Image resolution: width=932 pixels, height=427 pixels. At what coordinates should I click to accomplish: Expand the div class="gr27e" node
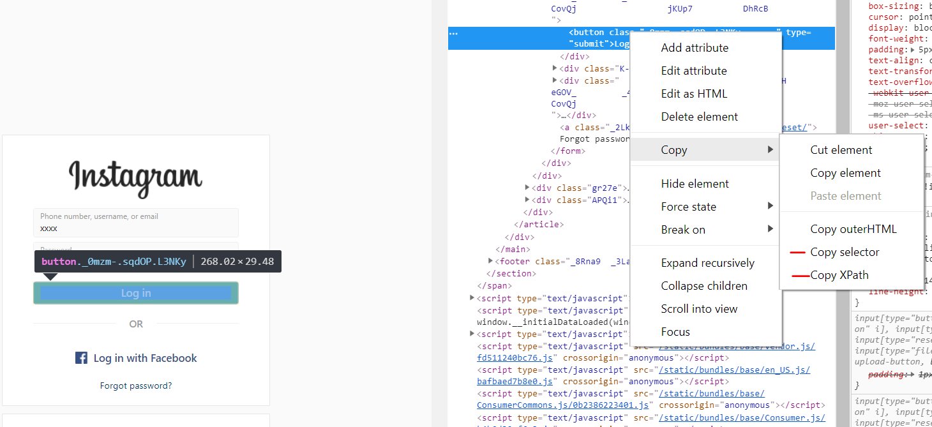[527, 188]
